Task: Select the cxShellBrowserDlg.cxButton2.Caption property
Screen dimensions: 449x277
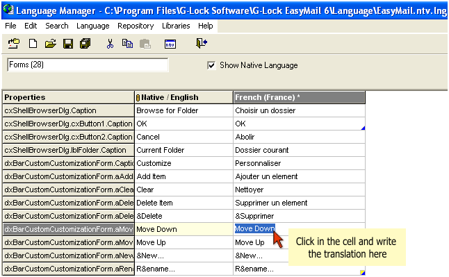Action: pos(68,137)
